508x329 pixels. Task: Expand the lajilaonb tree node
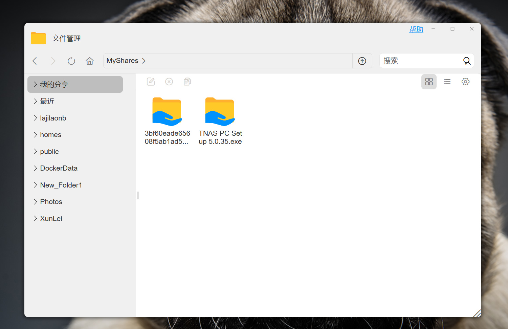click(35, 118)
